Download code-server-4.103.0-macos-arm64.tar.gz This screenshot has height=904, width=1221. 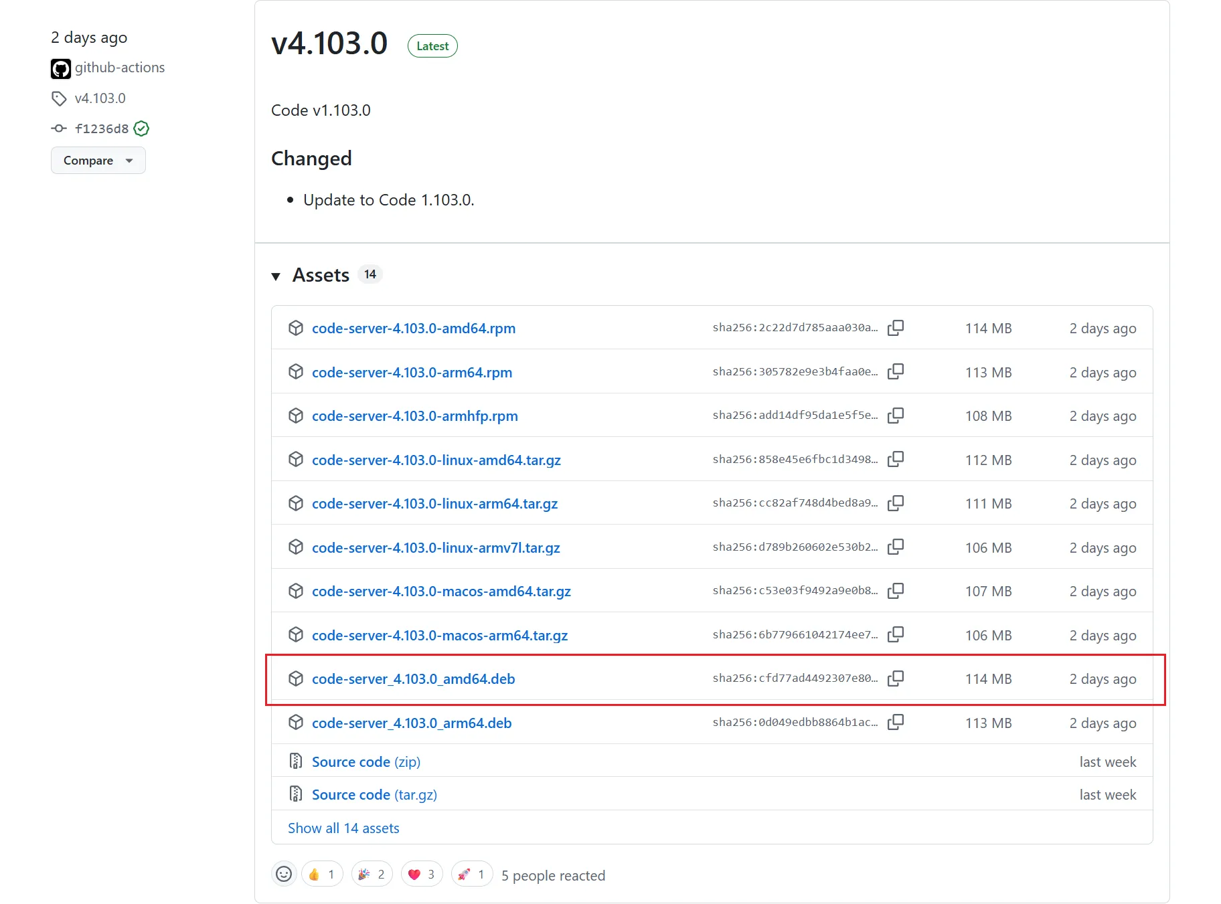click(440, 635)
